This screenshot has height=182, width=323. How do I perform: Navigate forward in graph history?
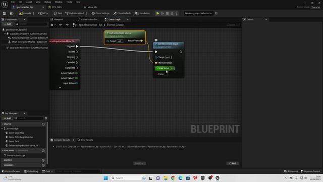coord(67,25)
